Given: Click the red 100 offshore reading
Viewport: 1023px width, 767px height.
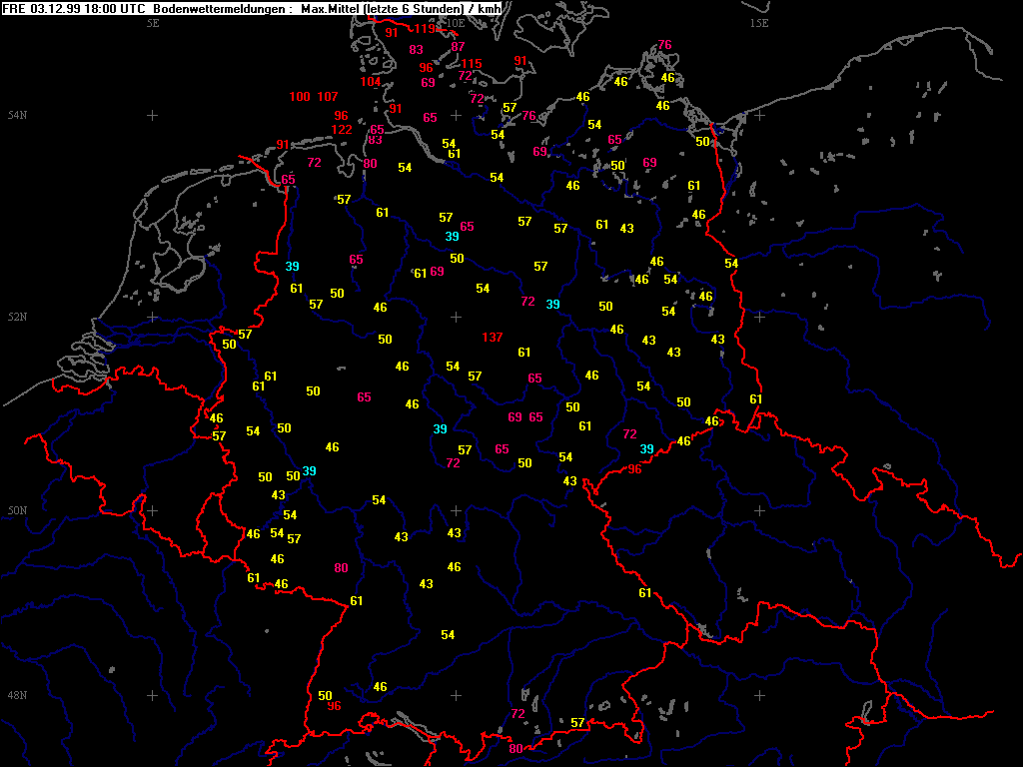Looking at the screenshot, I should (x=300, y=97).
